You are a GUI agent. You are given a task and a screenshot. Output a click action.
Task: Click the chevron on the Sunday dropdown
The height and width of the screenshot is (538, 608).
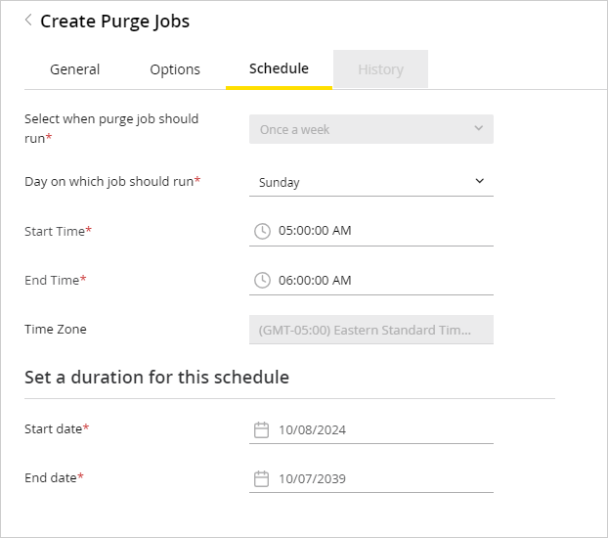(480, 181)
